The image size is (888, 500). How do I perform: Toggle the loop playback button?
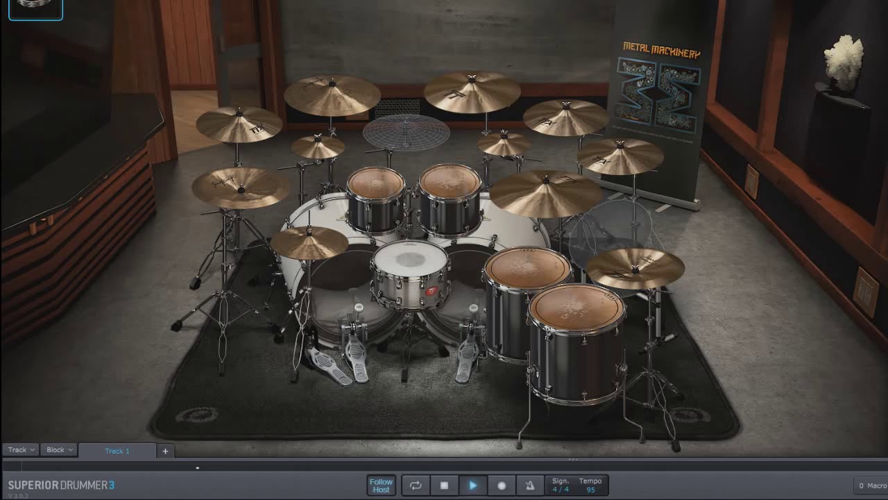[416, 485]
